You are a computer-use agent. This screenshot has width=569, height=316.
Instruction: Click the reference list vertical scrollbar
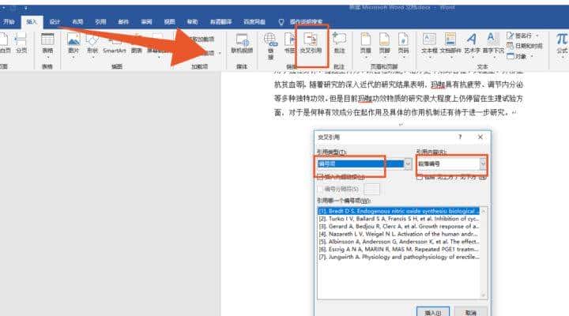(x=484, y=253)
